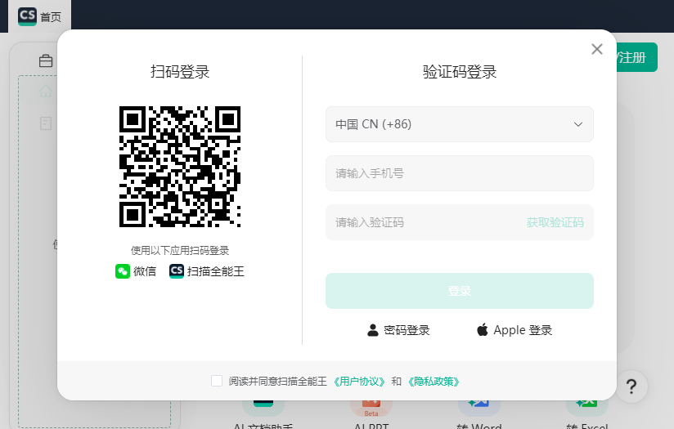Click the user icon beside 密码登录

(x=373, y=330)
